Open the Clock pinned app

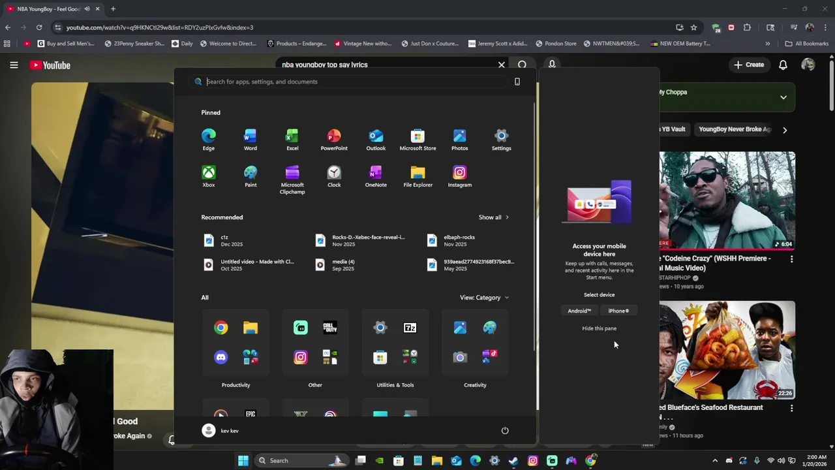(334, 176)
